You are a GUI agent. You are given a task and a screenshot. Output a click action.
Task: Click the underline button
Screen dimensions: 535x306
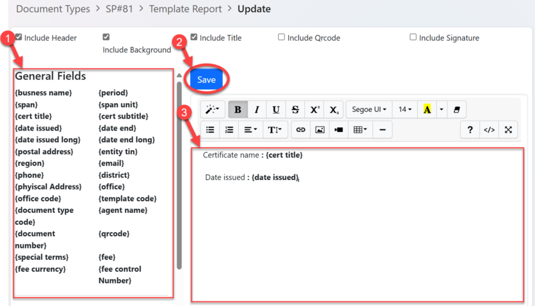click(x=276, y=110)
